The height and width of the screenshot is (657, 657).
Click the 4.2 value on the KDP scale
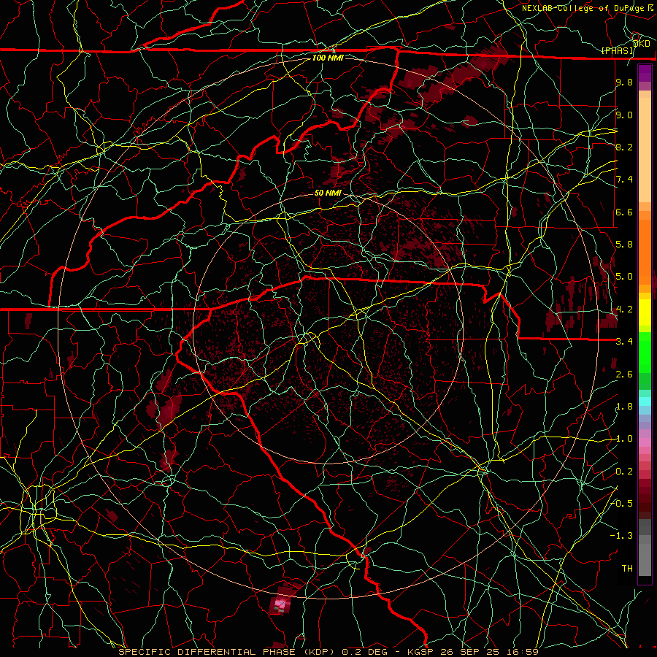click(624, 310)
